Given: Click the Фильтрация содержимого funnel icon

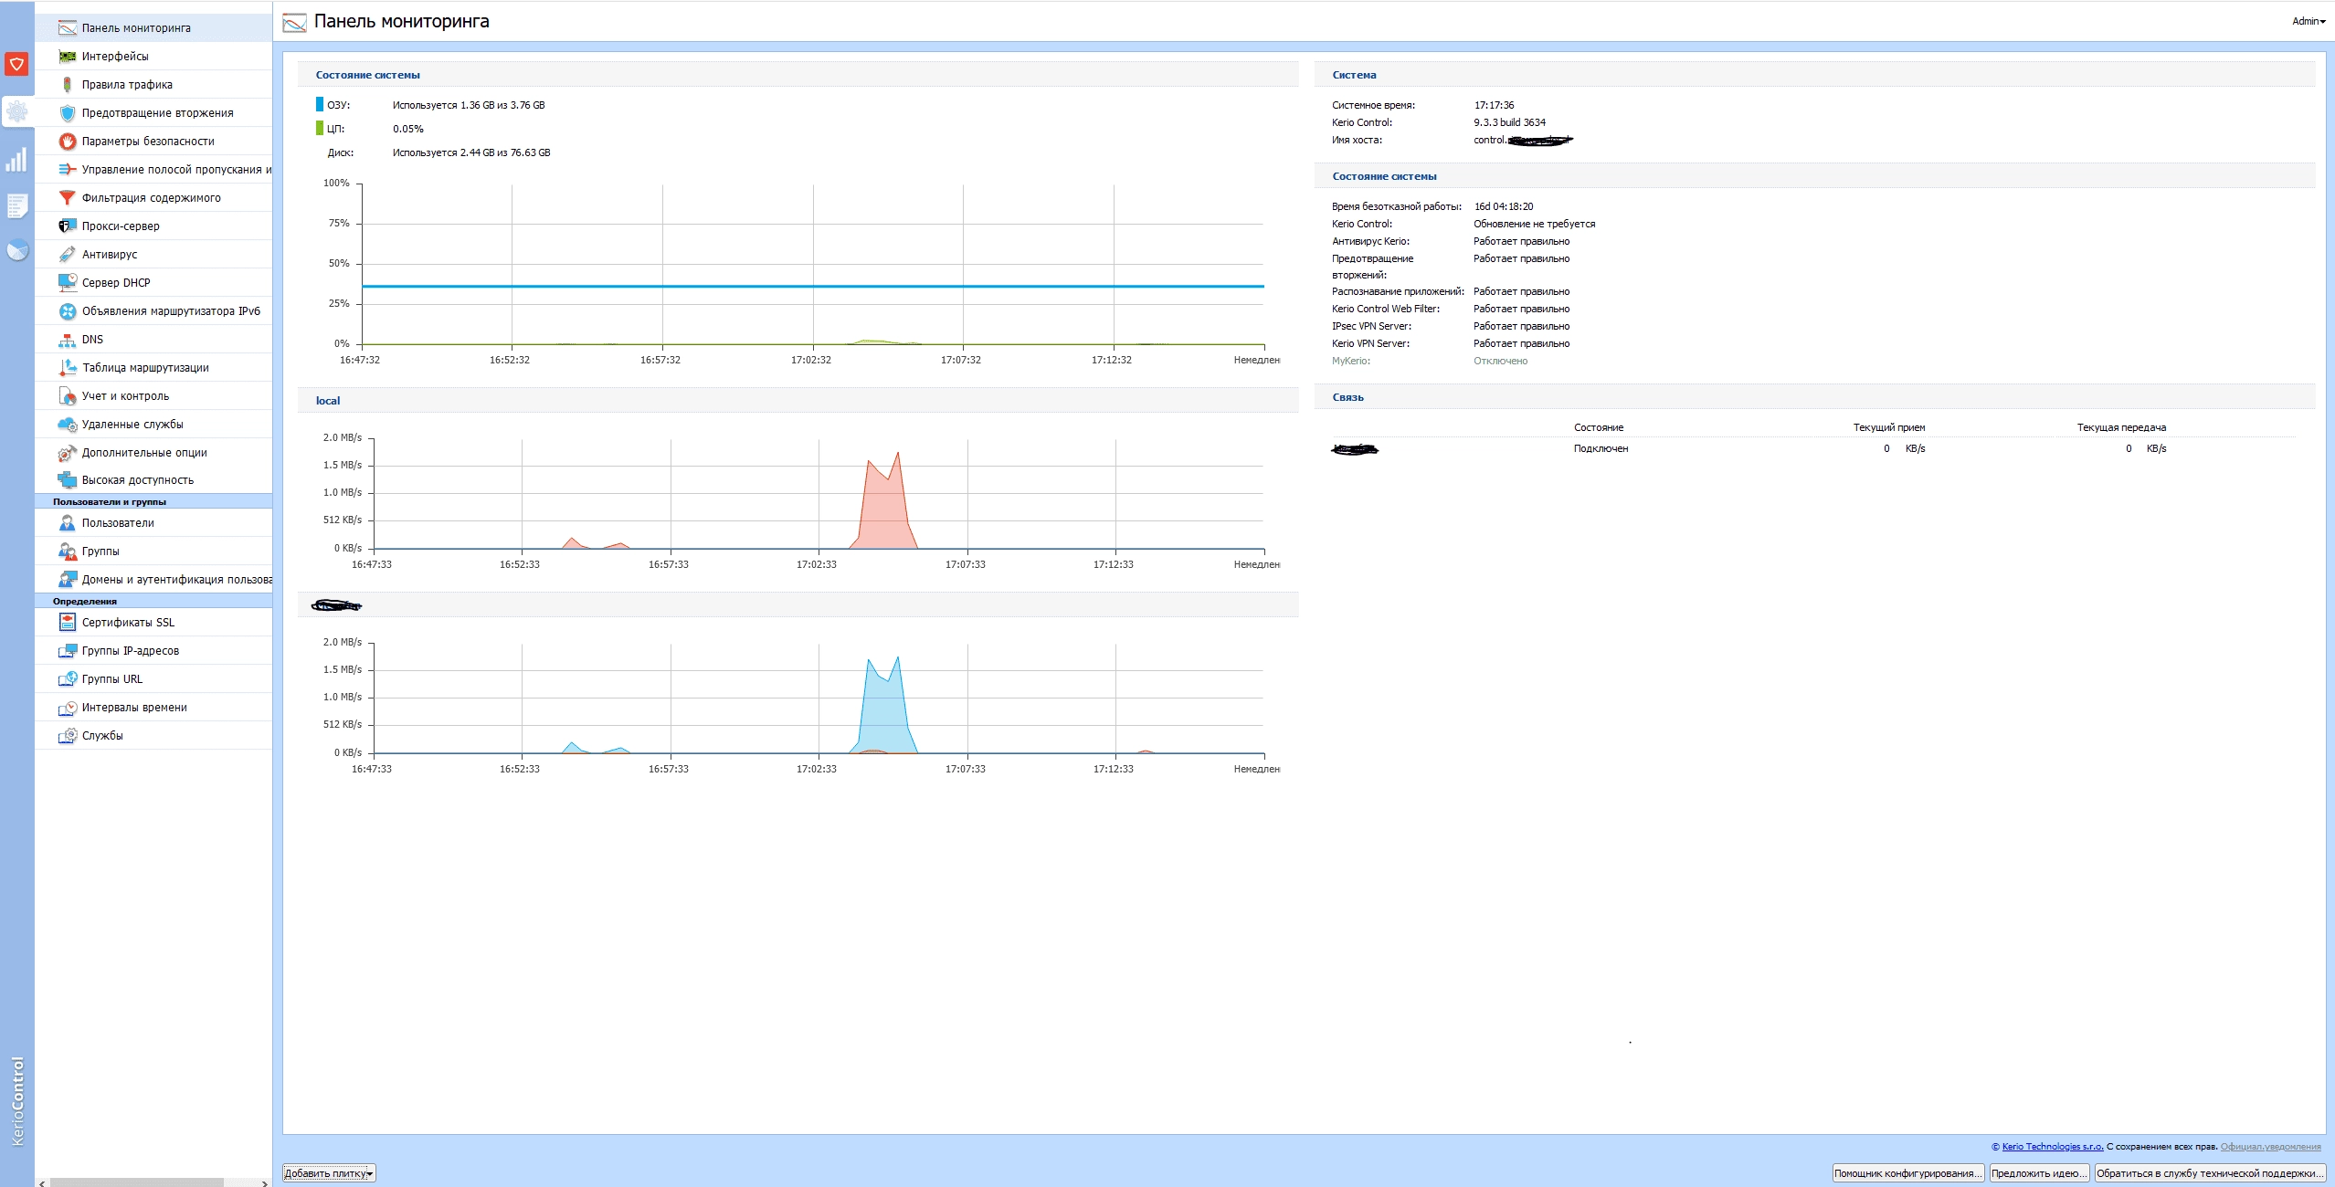Looking at the screenshot, I should (68, 198).
